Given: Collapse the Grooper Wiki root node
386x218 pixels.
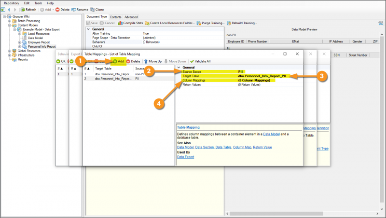Looking at the screenshot, I should coord(4,17).
